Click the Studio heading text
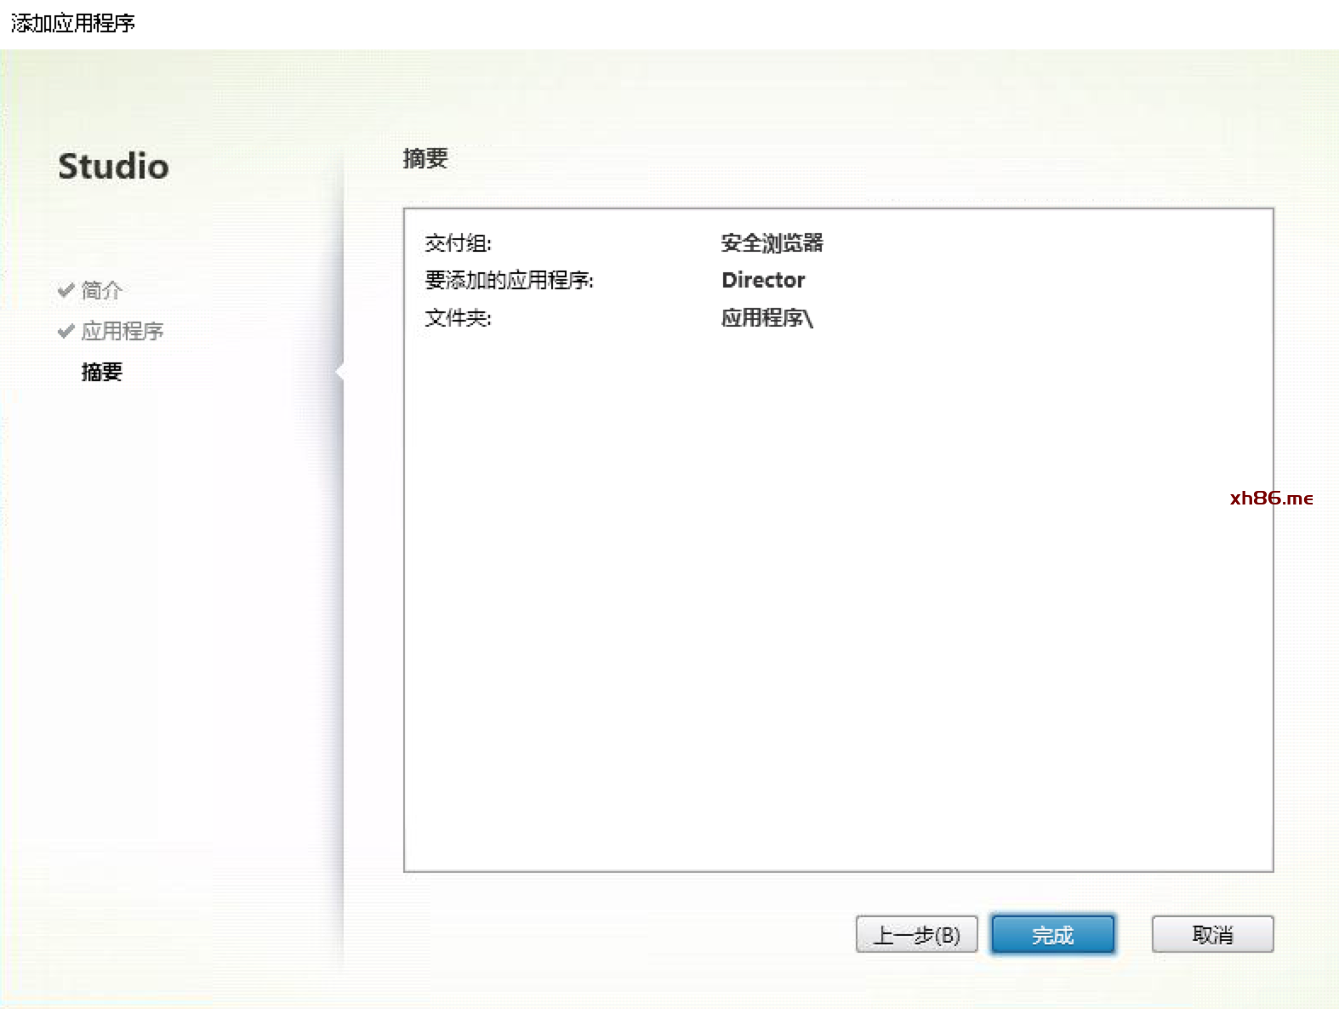The height and width of the screenshot is (1009, 1339). point(113,166)
